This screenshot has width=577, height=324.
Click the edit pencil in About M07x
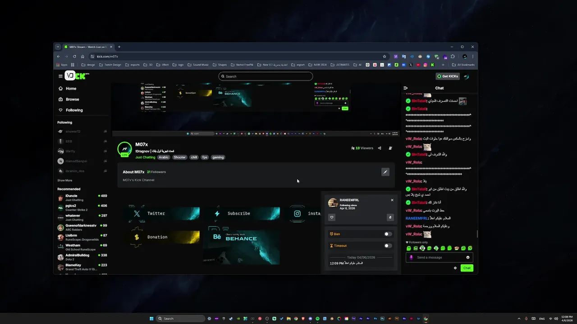click(385, 172)
